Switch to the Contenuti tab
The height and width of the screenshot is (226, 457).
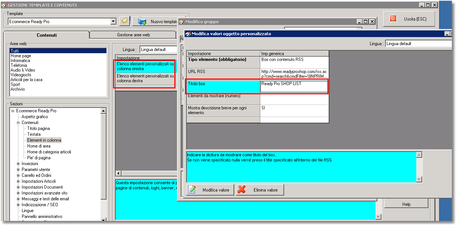pos(47,35)
